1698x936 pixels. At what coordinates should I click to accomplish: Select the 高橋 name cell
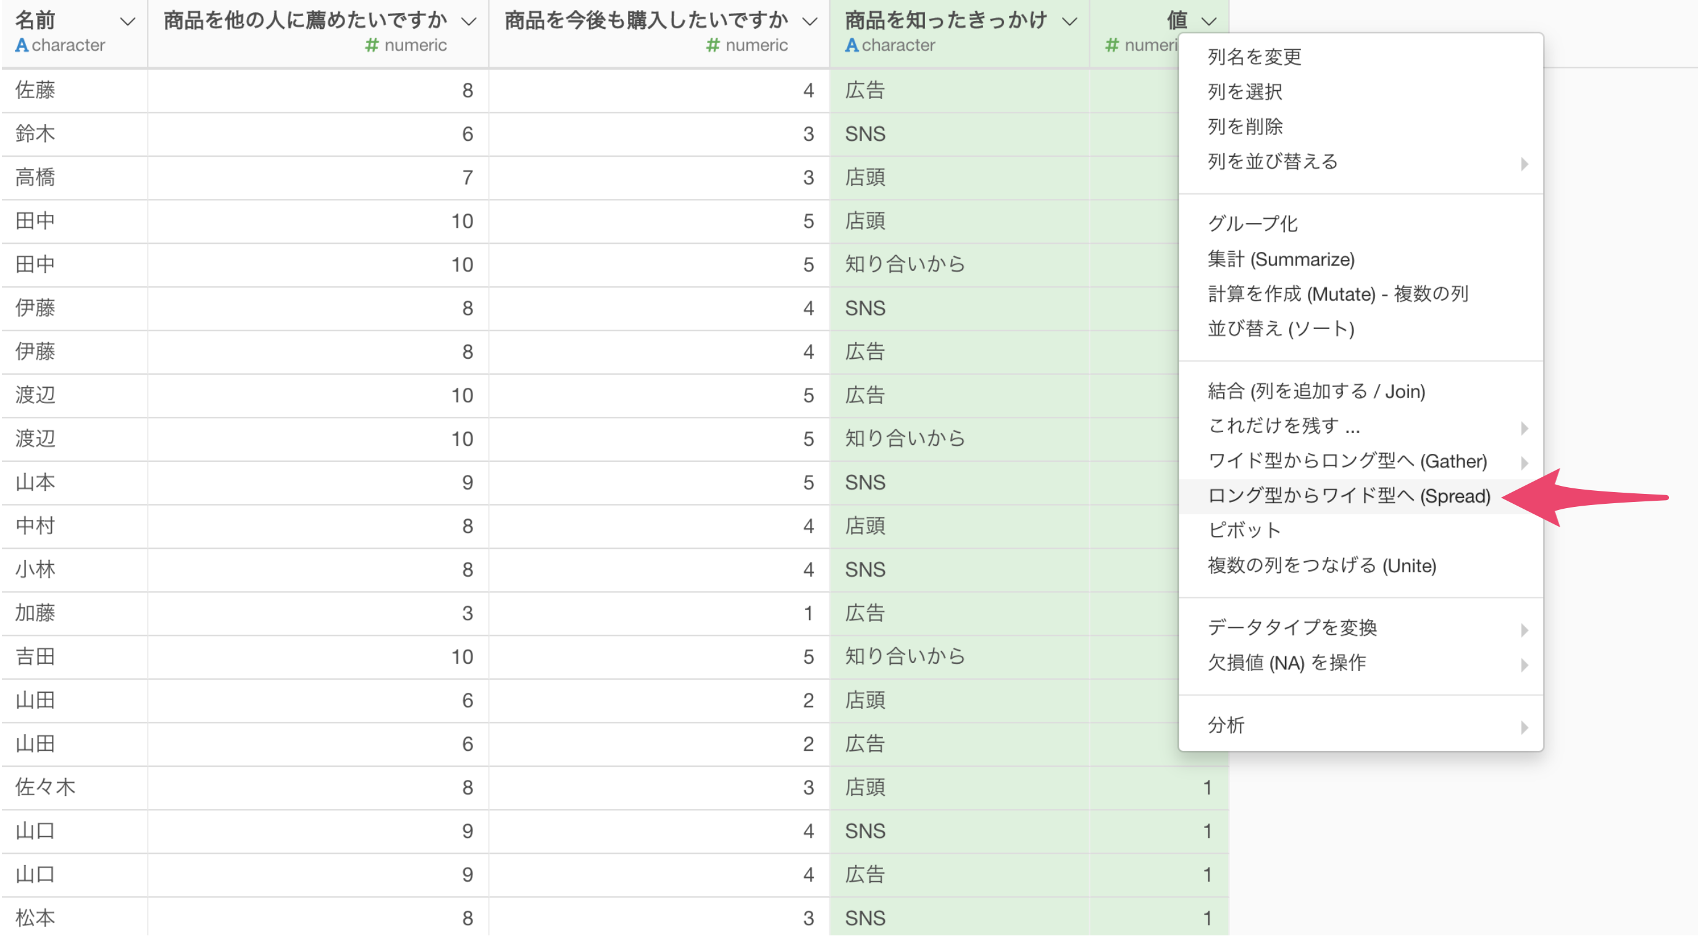click(75, 177)
